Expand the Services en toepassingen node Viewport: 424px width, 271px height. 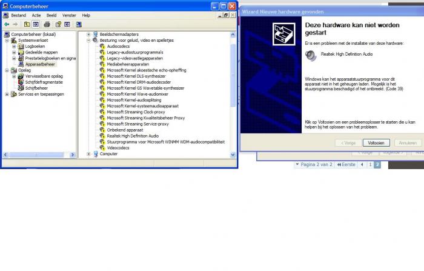pyautogui.click(x=7, y=94)
